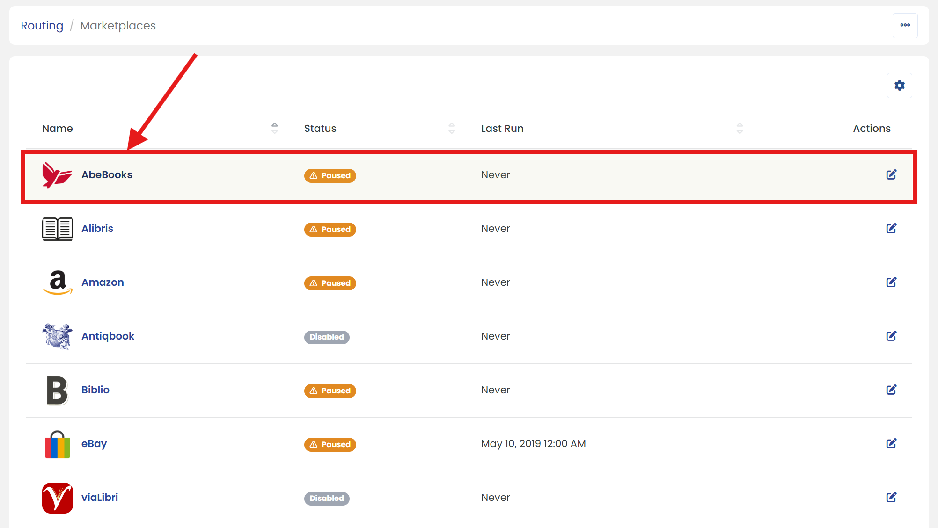Click the Paused badge for Biblio

pyautogui.click(x=330, y=391)
